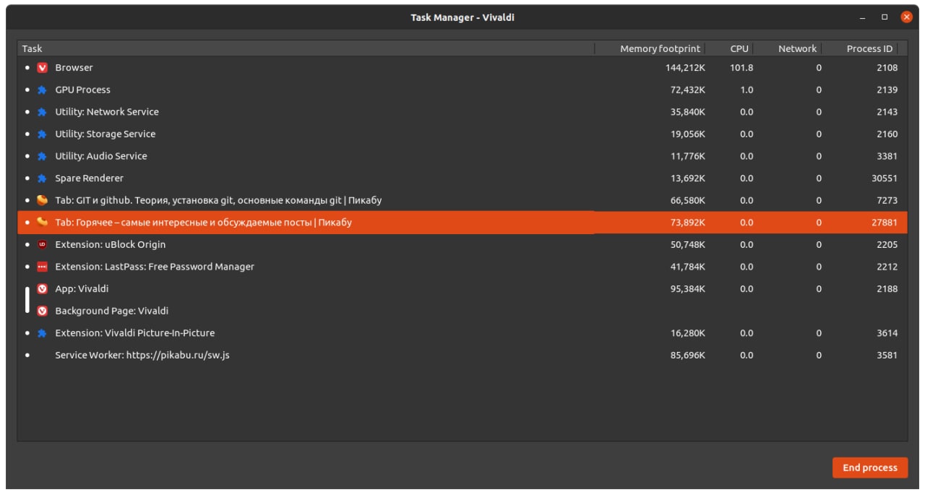Click memory value 95,384K
The height and width of the screenshot is (495, 925).
(688, 289)
